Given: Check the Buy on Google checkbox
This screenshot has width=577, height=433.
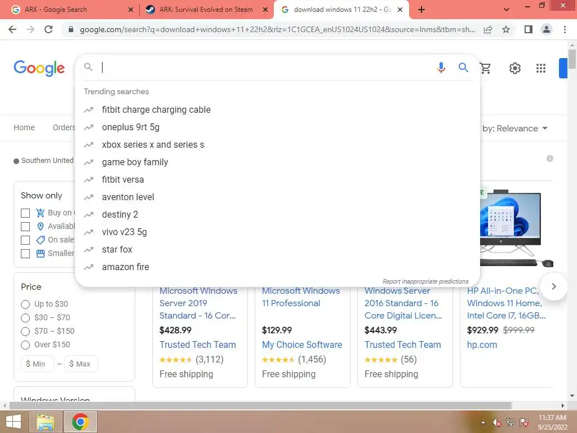Looking at the screenshot, I should point(25,213).
